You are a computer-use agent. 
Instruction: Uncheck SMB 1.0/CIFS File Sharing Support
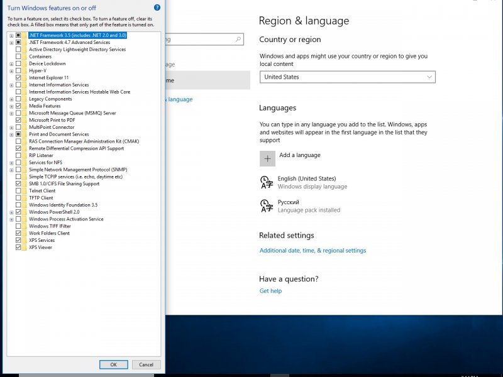click(18, 183)
